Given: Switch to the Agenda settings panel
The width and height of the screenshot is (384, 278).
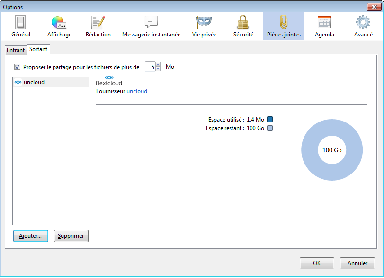Looking at the screenshot, I should [324, 26].
